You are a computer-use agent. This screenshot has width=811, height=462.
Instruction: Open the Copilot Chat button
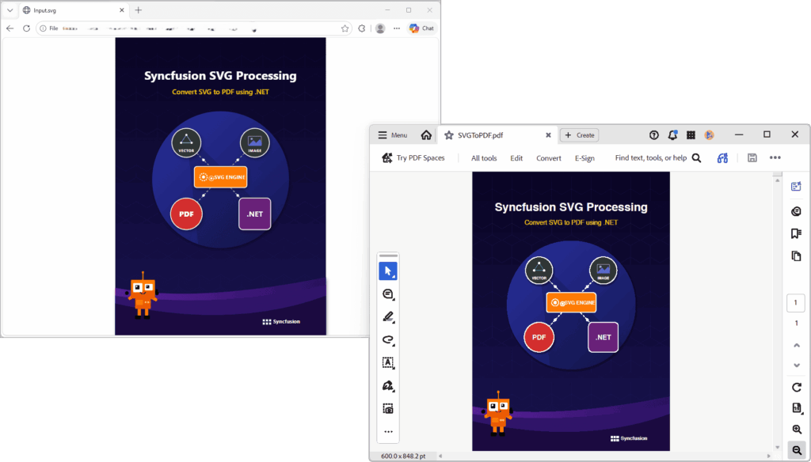(x=421, y=28)
